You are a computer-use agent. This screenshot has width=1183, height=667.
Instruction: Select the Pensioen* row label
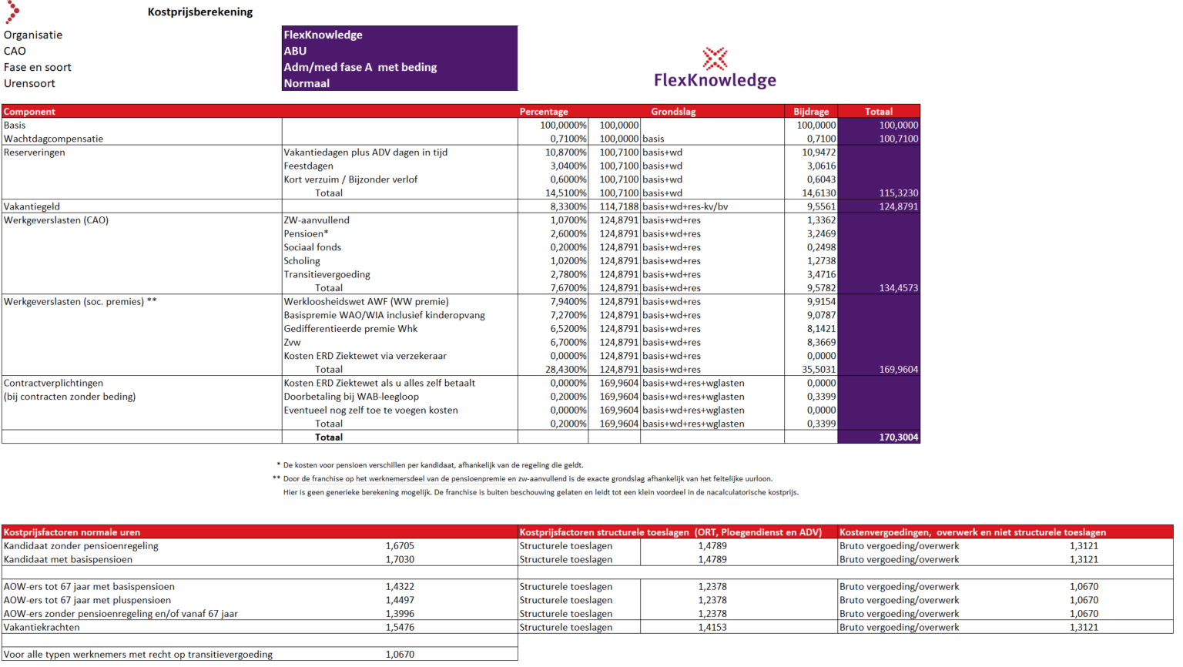[x=306, y=233]
